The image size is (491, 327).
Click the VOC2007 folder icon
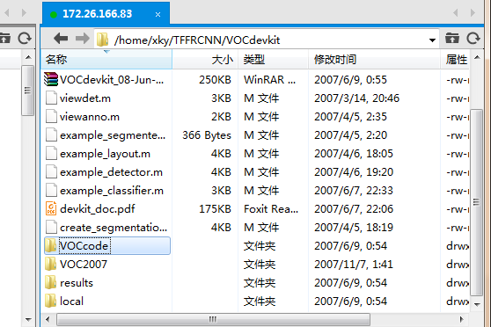pos(51,264)
